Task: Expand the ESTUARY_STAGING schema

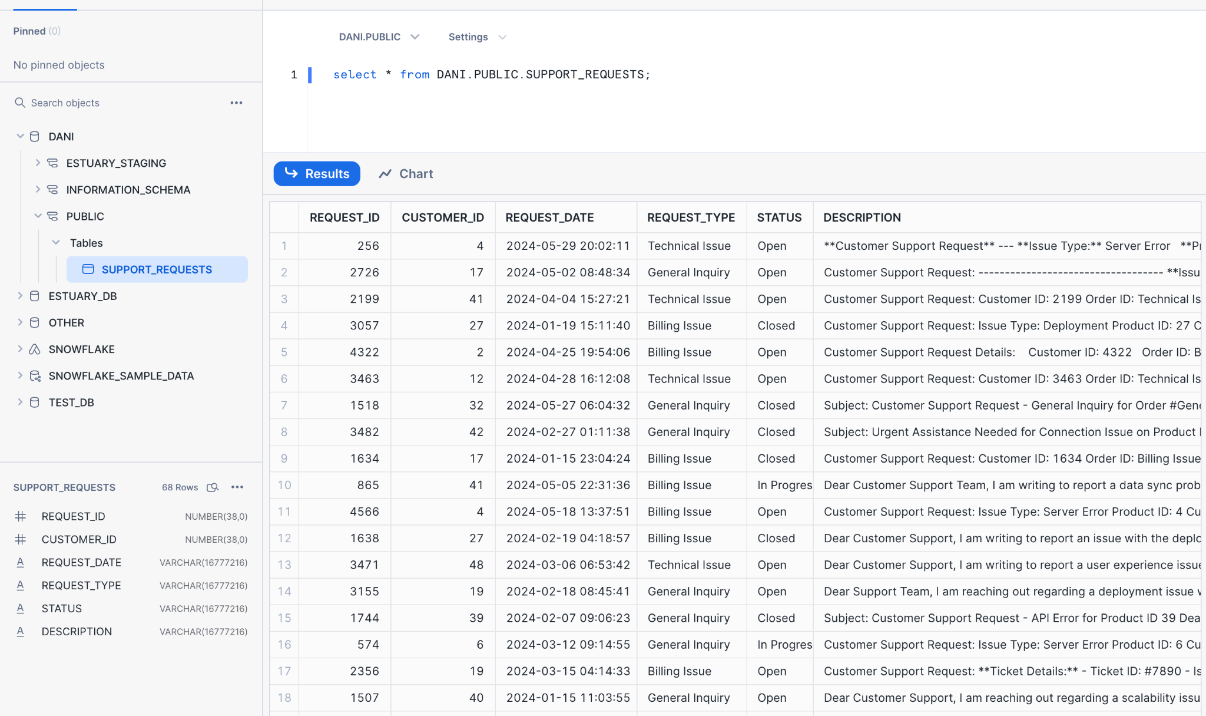Action: tap(38, 163)
